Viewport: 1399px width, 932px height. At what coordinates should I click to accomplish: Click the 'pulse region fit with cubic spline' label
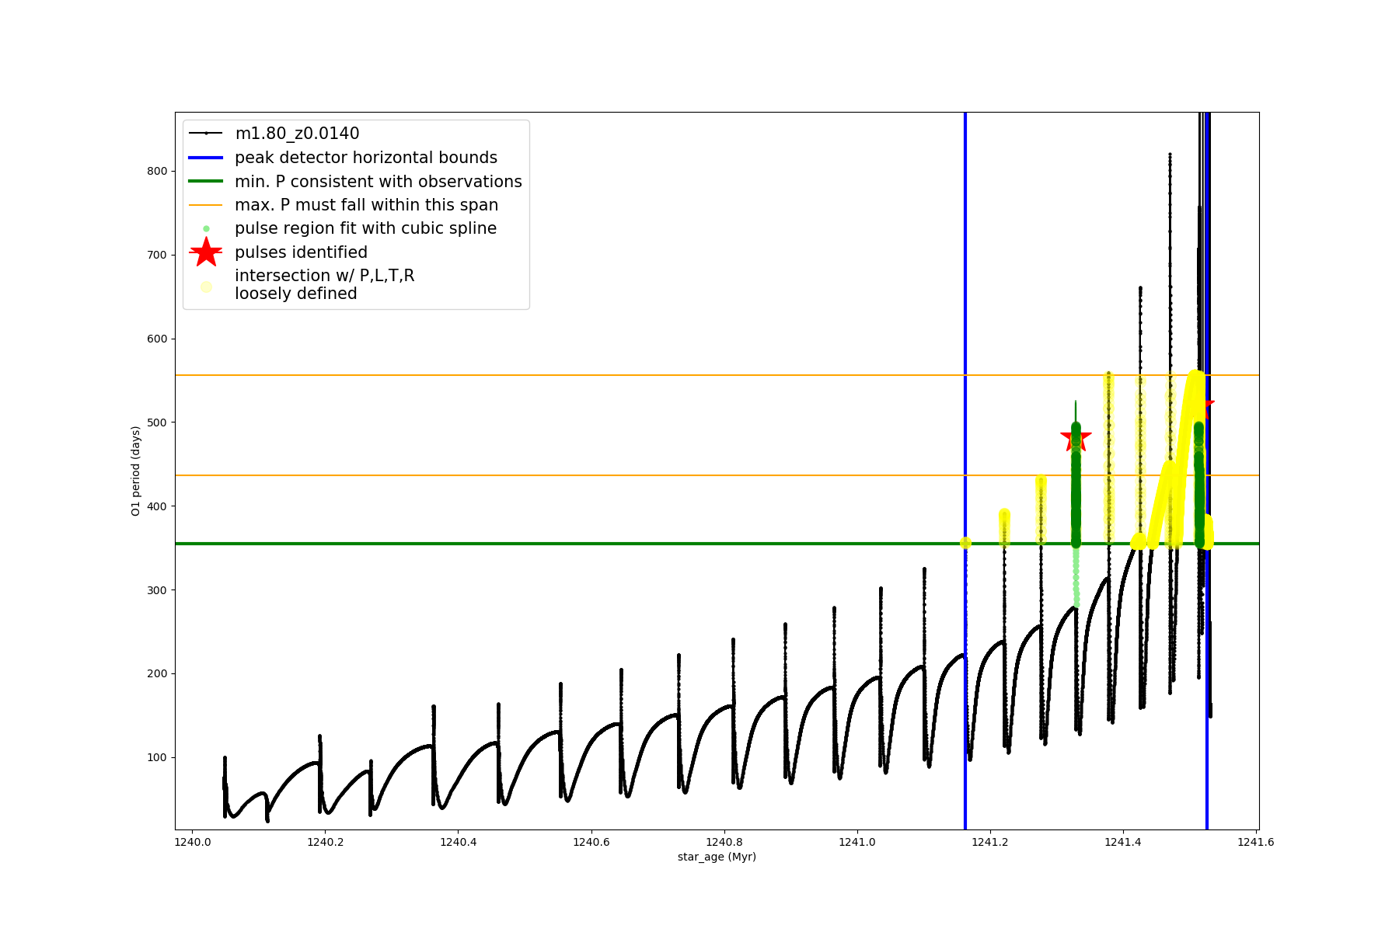pyautogui.click(x=366, y=228)
